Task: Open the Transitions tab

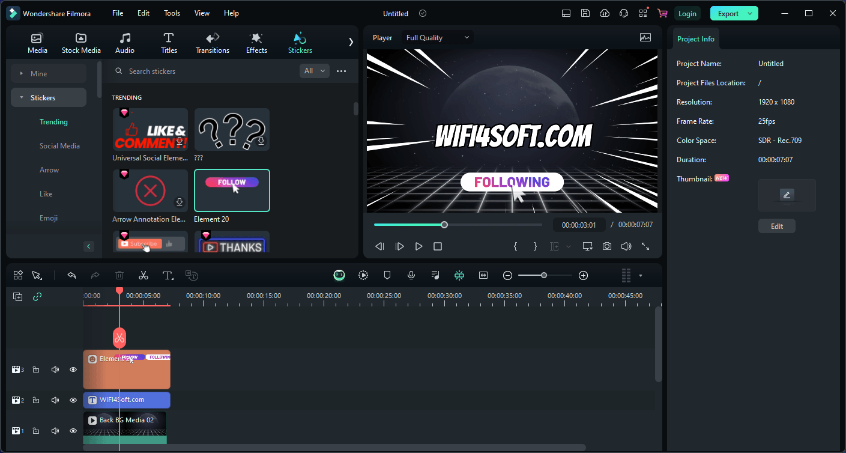Action: (213, 43)
